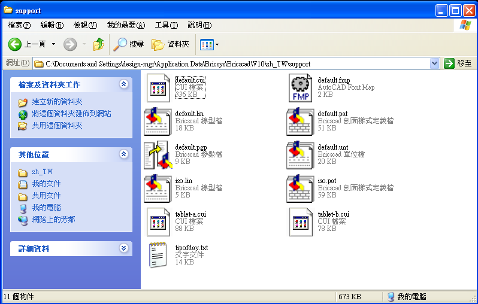Click 將這個資料夾發佈到網站 link
Screen dimensions: 478x304
click(x=71, y=114)
